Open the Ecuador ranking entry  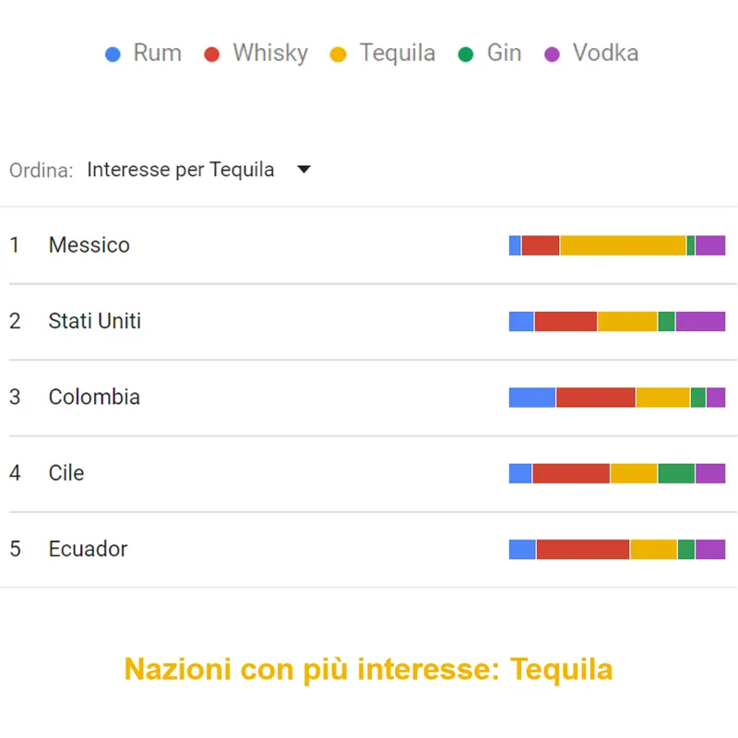click(x=88, y=549)
